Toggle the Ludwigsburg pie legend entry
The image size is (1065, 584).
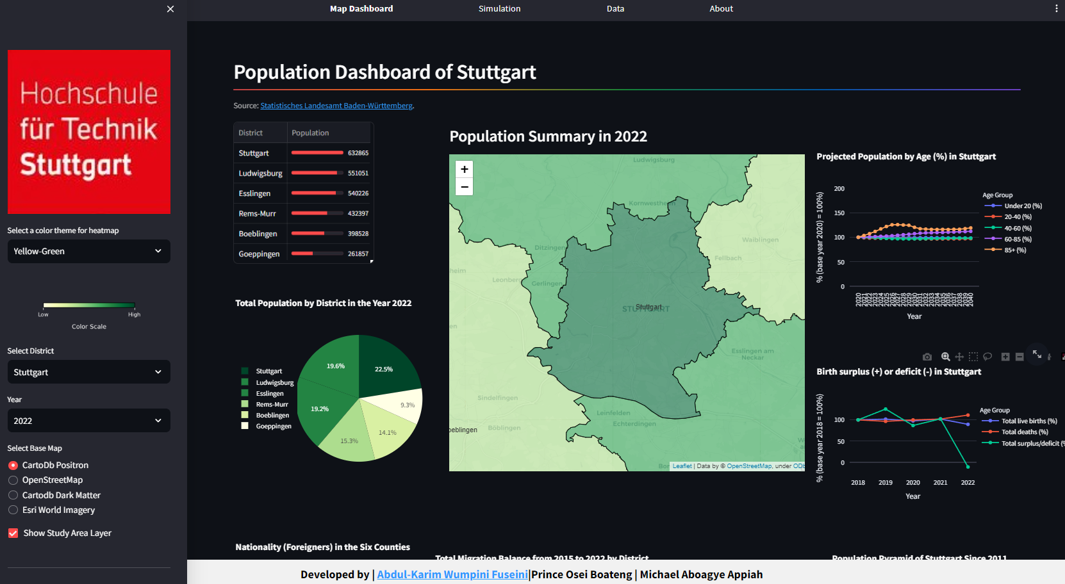(267, 382)
